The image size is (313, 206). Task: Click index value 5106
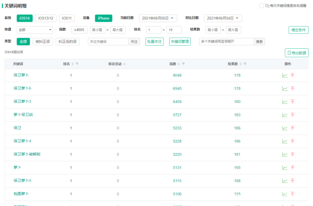[x=177, y=194]
